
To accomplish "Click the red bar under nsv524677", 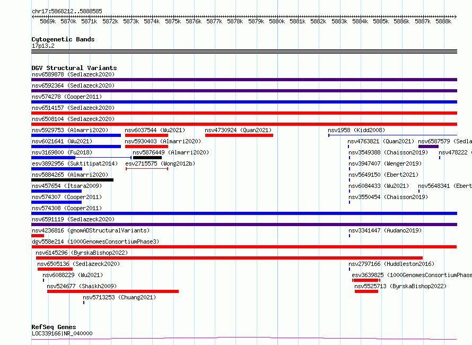I will (113, 291).
